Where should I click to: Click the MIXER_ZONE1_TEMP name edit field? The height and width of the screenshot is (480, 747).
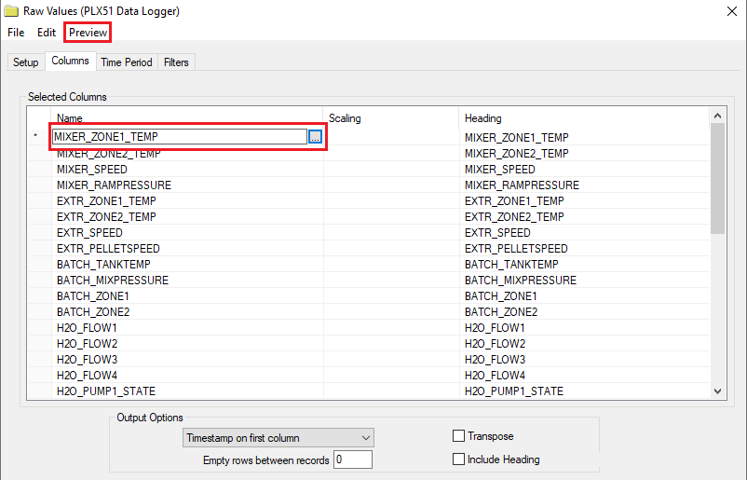point(180,137)
